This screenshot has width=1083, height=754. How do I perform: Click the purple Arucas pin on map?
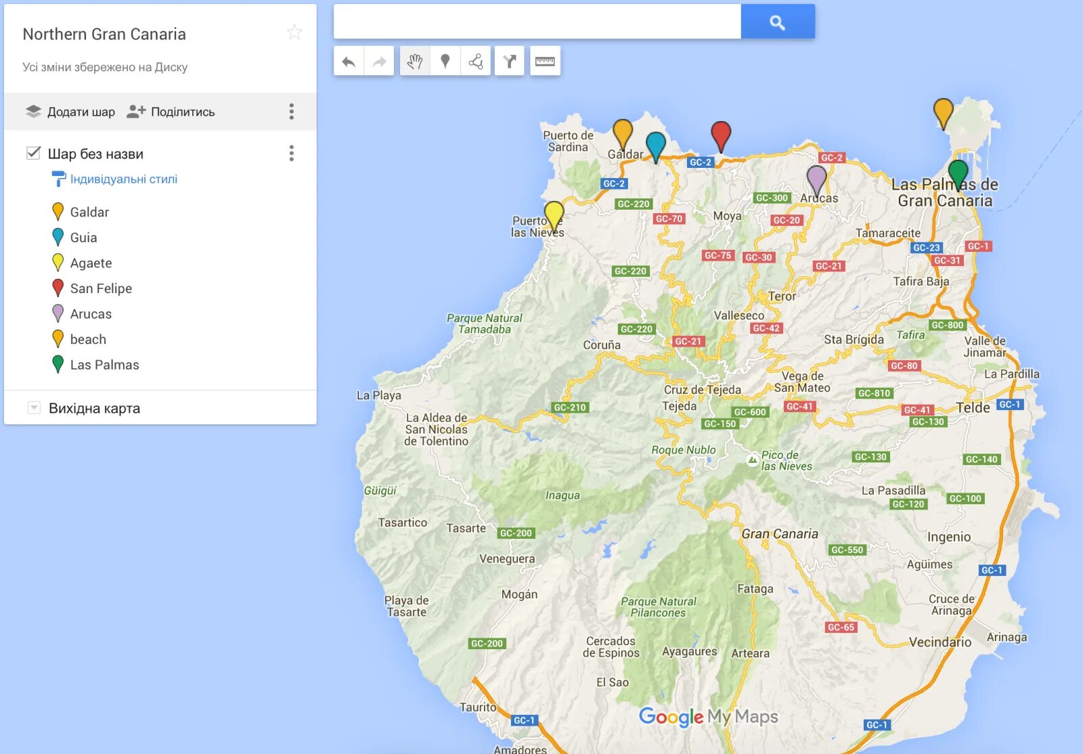point(817,180)
